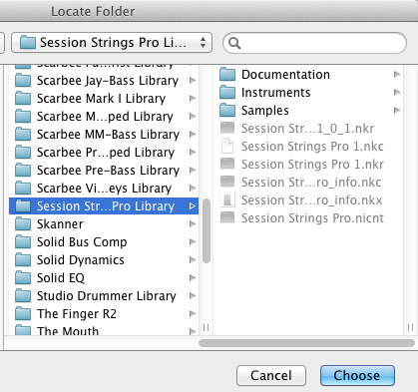Select The Finger R2 folder
This screenshot has width=418, height=392.
[104, 313]
